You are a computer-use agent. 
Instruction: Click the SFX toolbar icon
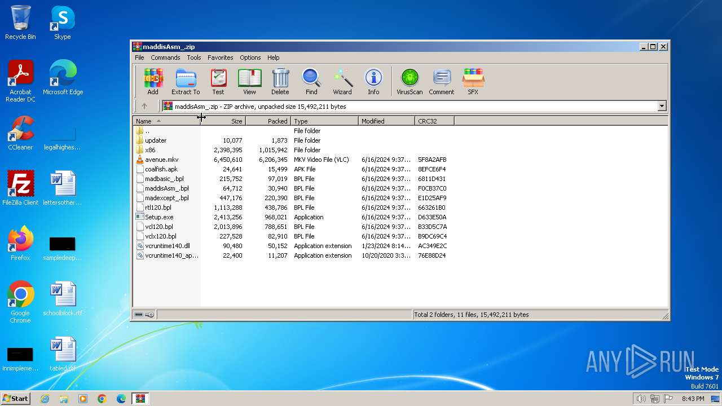coord(473,81)
